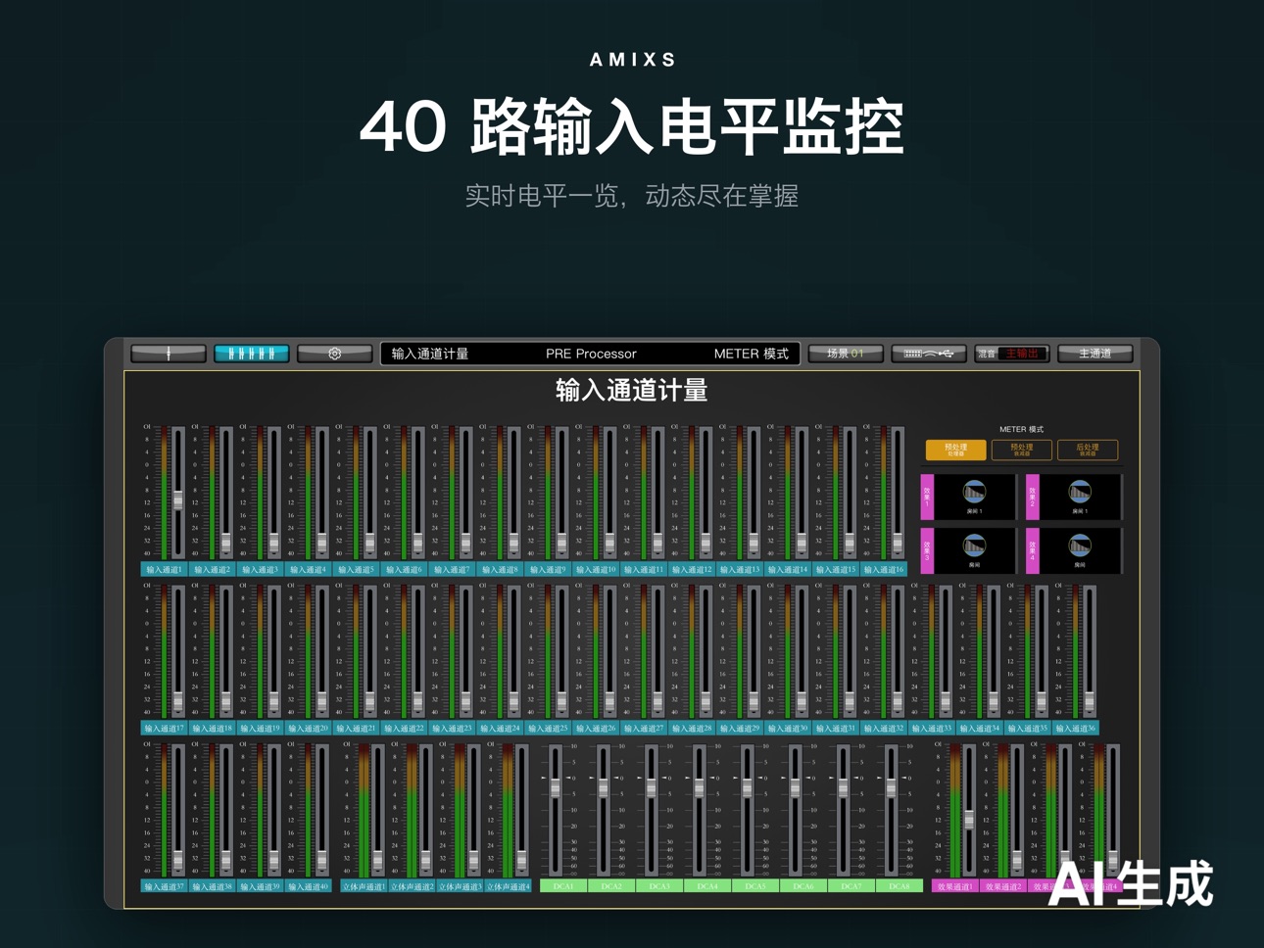
Task: Open the settings gear in top bar
Action: click(334, 354)
